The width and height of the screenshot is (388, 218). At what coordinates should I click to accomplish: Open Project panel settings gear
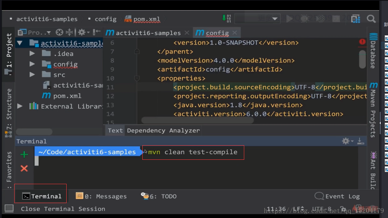pos(83,32)
